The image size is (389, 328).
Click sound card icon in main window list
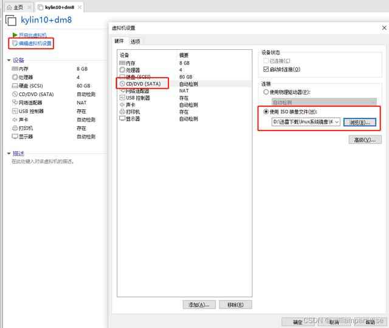[15, 120]
